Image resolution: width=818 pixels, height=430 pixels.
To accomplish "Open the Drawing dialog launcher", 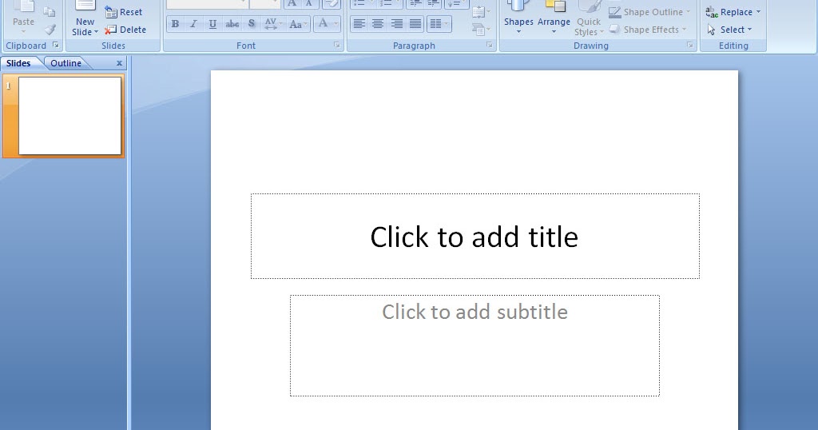I will pyautogui.click(x=689, y=46).
